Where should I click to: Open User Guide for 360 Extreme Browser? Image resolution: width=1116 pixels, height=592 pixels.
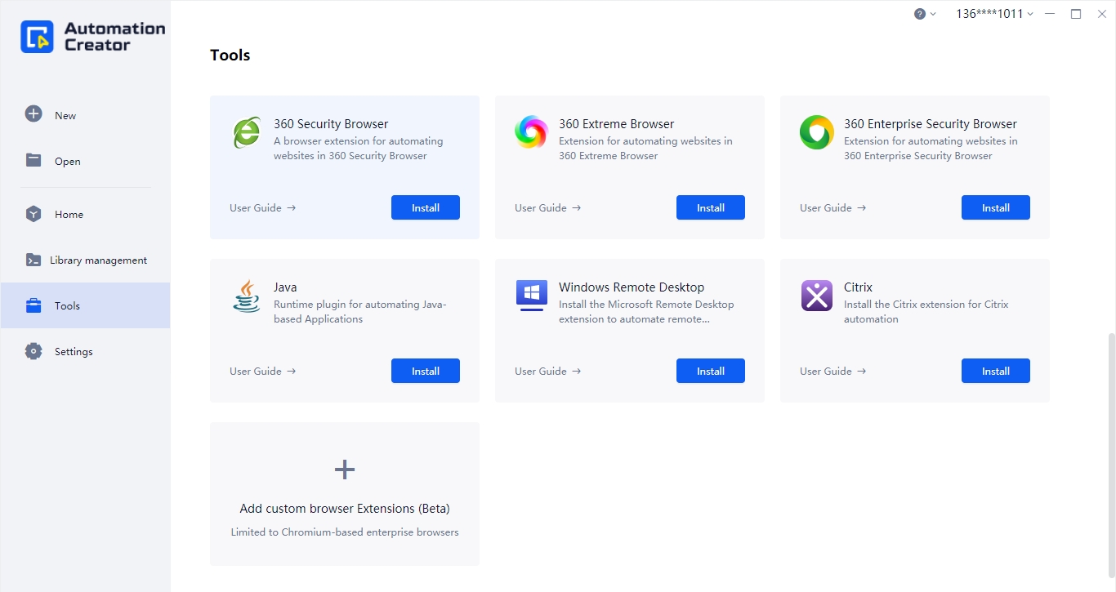click(547, 207)
